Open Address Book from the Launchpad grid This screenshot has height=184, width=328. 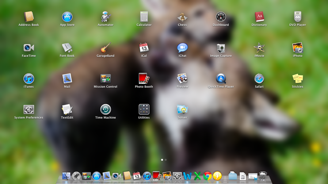pyautogui.click(x=29, y=17)
